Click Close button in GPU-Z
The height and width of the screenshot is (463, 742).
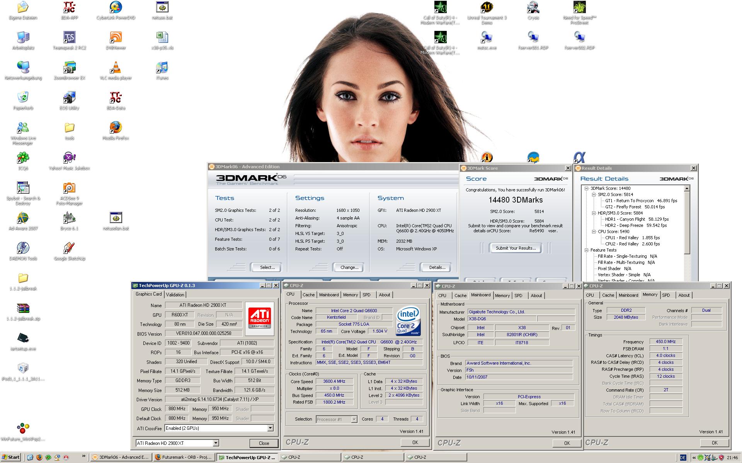coord(264,443)
